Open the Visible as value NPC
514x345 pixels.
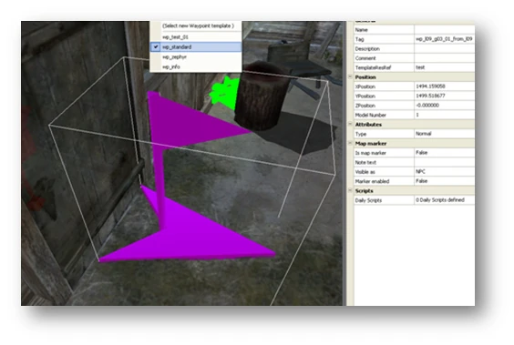(444, 171)
